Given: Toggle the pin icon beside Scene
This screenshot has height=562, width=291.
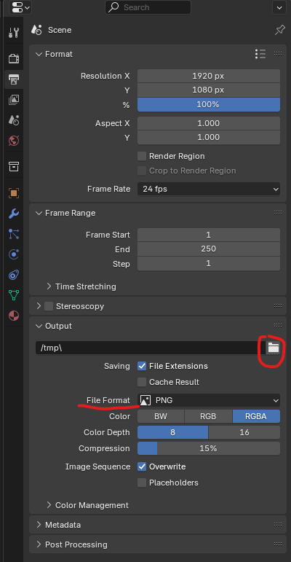Looking at the screenshot, I should (x=279, y=30).
